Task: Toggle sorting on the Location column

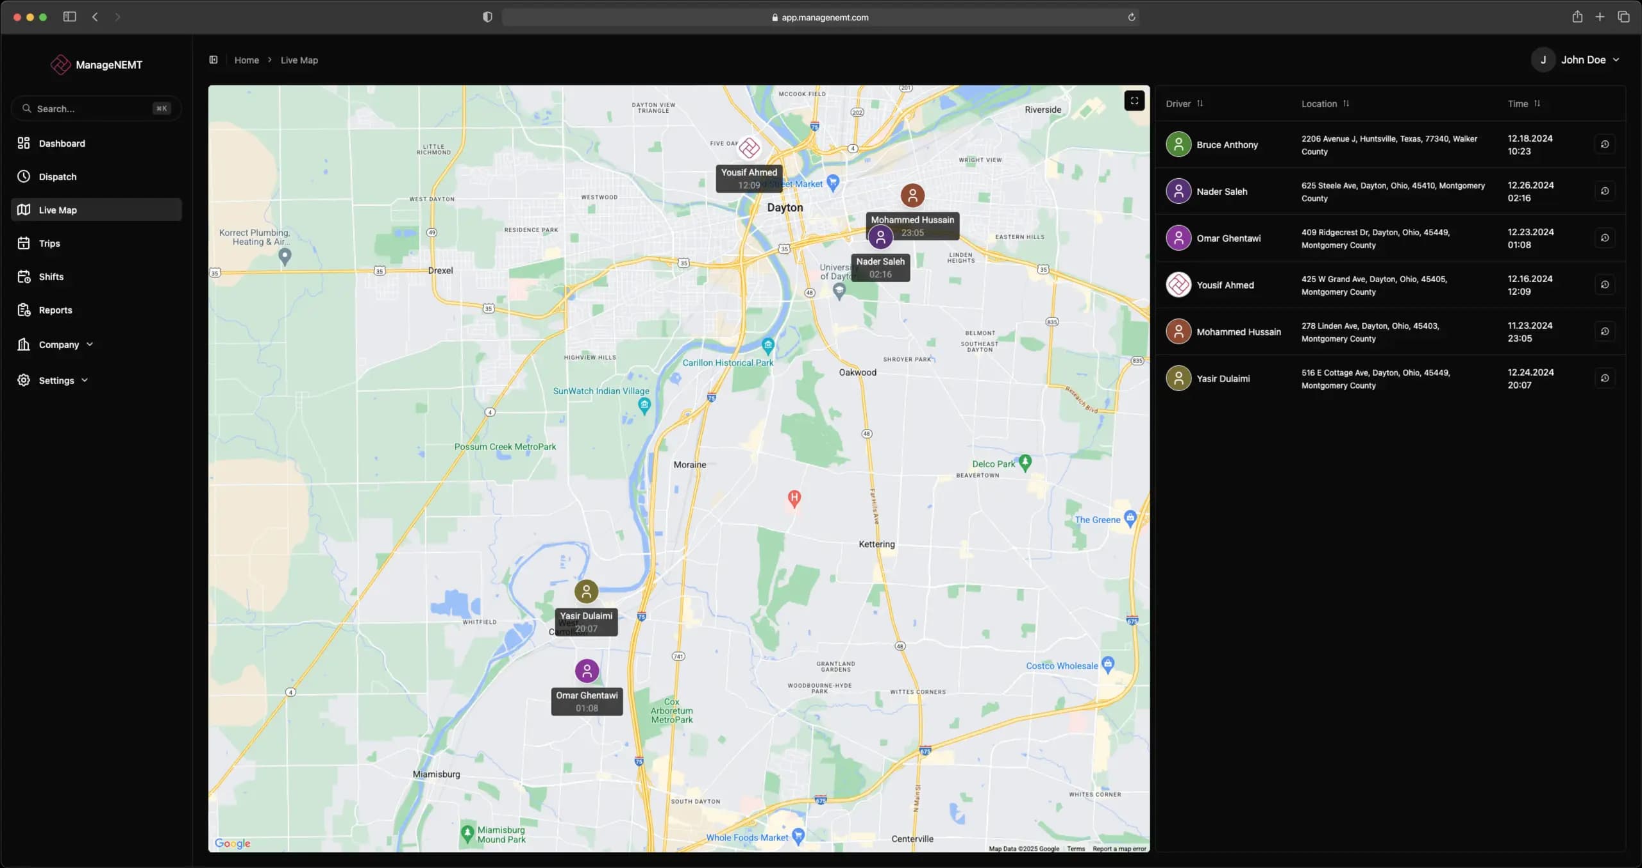Action: tap(1345, 103)
